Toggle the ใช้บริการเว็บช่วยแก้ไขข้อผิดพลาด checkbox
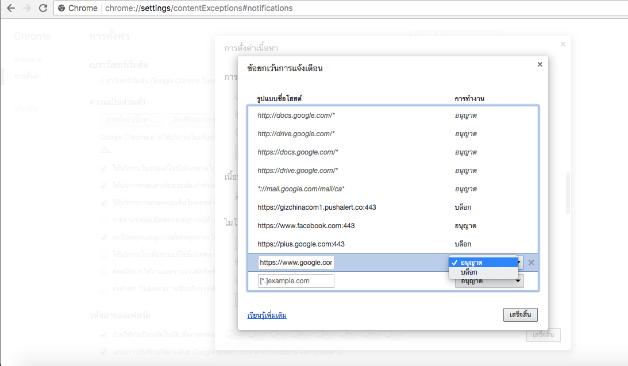628x366 pixels. point(104,168)
